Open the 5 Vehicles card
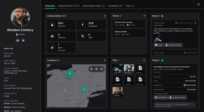Viewport: 204px width, 112px height. (x=61, y=36)
